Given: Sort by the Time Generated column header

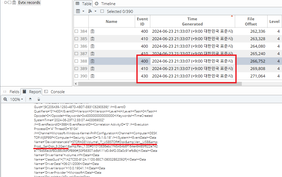Looking at the screenshot, I should [x=192, y=21].
